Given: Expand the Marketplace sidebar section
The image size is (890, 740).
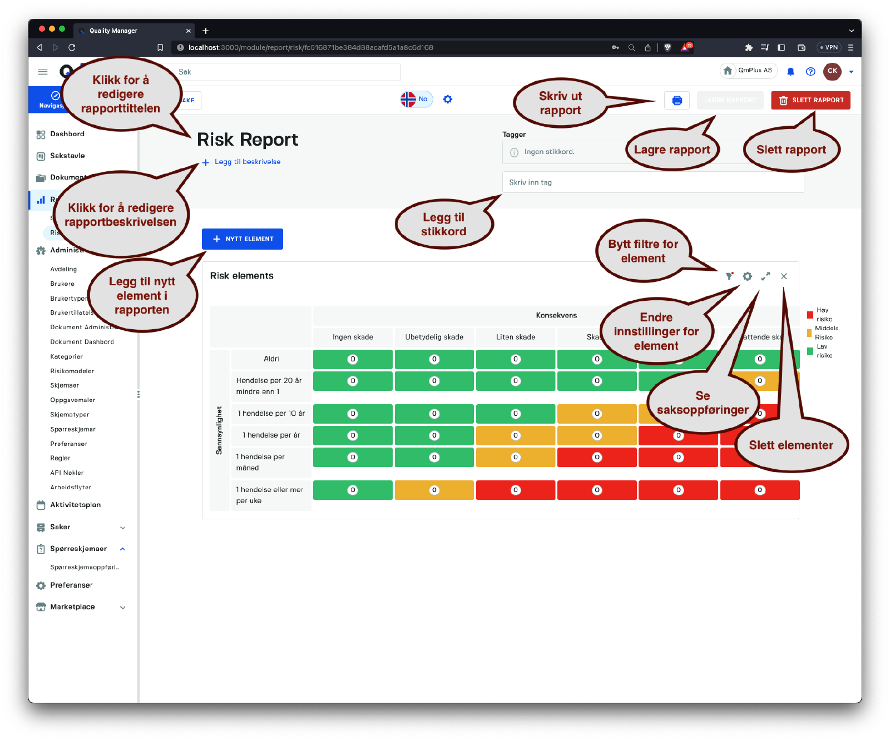Looking at the screenshot, I should tap(122, 608).
